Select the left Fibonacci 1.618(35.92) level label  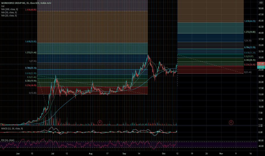[31, 41]
